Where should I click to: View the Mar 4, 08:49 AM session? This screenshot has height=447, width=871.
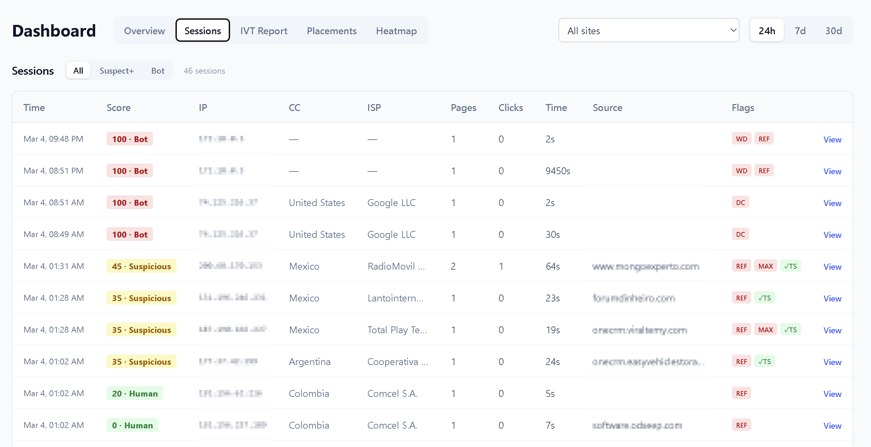pyautogui.click(x=832, y=235)
